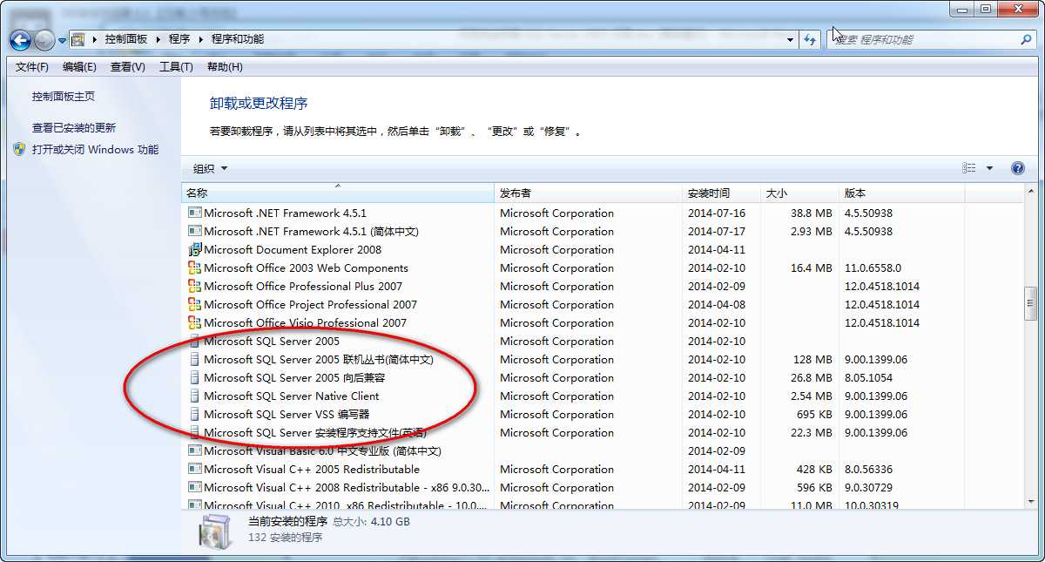Click the Microsoft Document Explorer 2008 icon
The height and width of the screenshot is (562, 1045).
tap(196, 249)
